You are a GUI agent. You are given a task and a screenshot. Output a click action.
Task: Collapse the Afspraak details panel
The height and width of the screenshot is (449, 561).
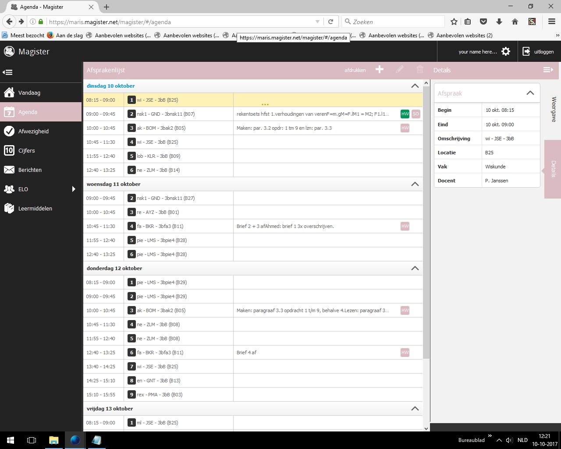click(530, 93)
